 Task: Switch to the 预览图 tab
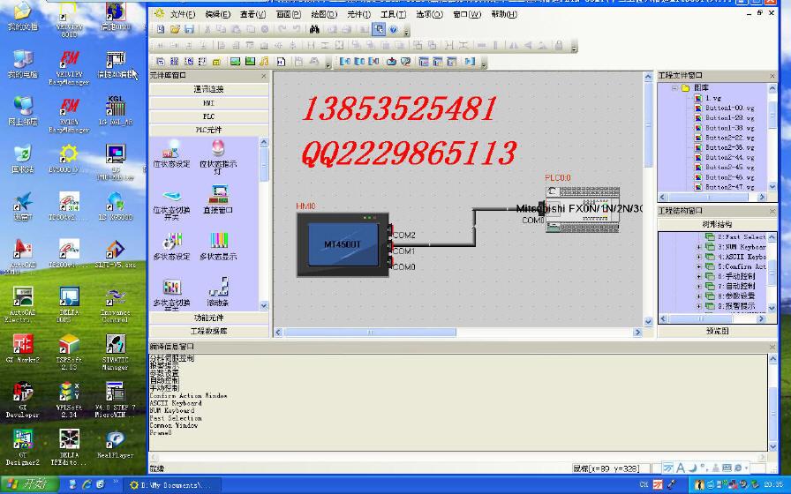(717, 331)
